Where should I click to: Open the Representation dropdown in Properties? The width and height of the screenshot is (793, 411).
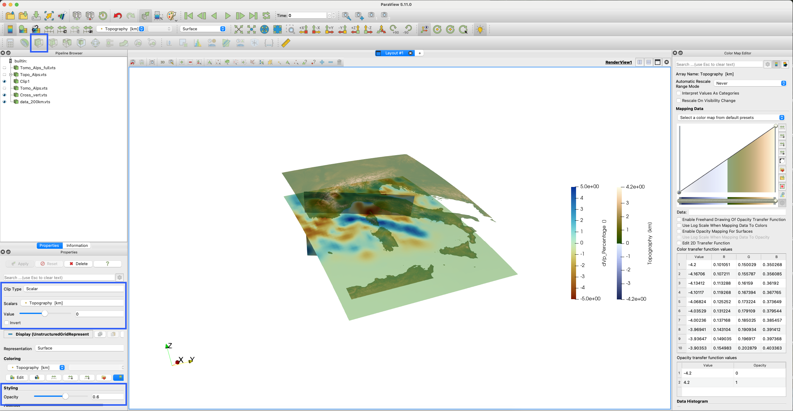pos(79,348)
